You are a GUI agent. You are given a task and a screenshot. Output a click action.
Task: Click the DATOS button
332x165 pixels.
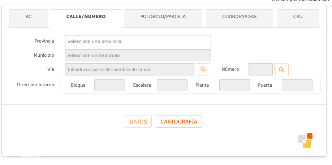(x=138, y=122)
